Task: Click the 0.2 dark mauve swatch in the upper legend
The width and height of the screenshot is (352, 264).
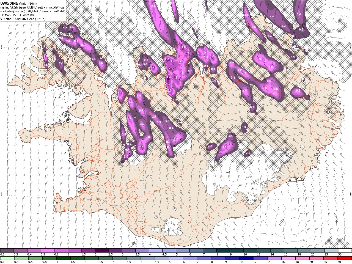Action: pos(7,251)
